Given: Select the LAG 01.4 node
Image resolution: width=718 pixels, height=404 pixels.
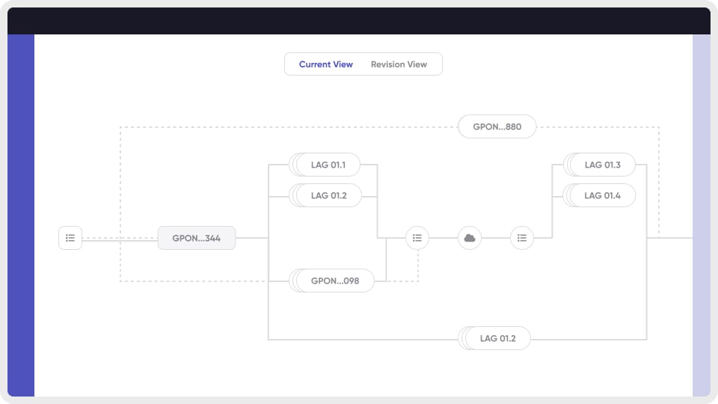Looking at the screenshot, I should coord(599,195).
